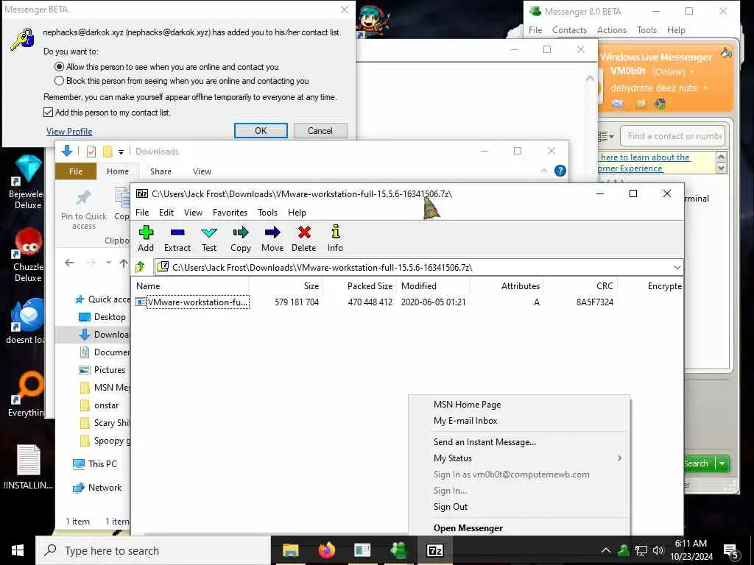Run Test on the archive in 7-Zip
The height and width of the screenshot is (565, 754).
coord(208,238)
